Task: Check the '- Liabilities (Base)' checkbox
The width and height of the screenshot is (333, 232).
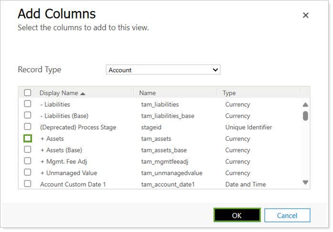Action: pyautogui.click(x=28, y=115)
